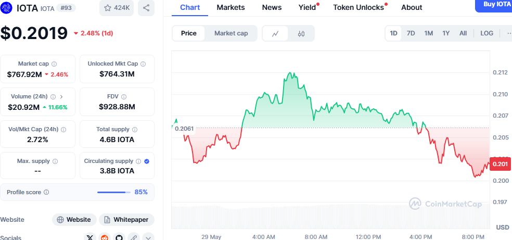Open the Chart tab
Screen dimensions: 512x240
coord(190,7)
